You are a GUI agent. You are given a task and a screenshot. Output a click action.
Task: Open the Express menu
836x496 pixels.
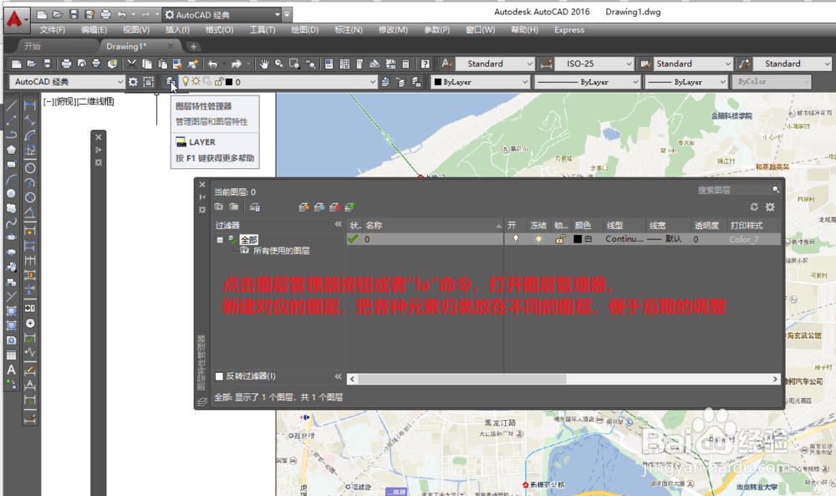click(x=568, y=30)
